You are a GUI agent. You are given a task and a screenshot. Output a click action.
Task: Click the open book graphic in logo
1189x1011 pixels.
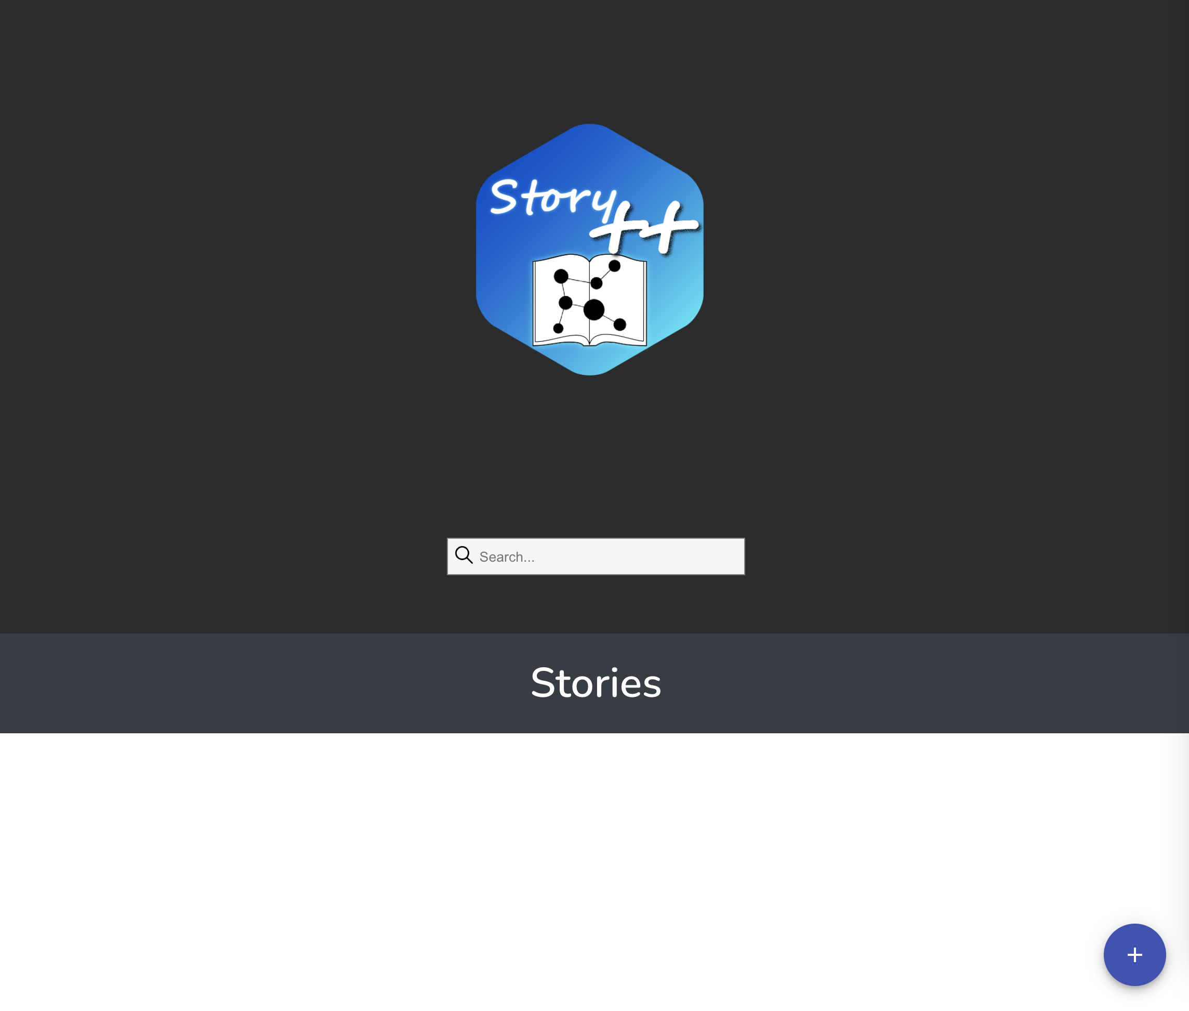point(590,300)
